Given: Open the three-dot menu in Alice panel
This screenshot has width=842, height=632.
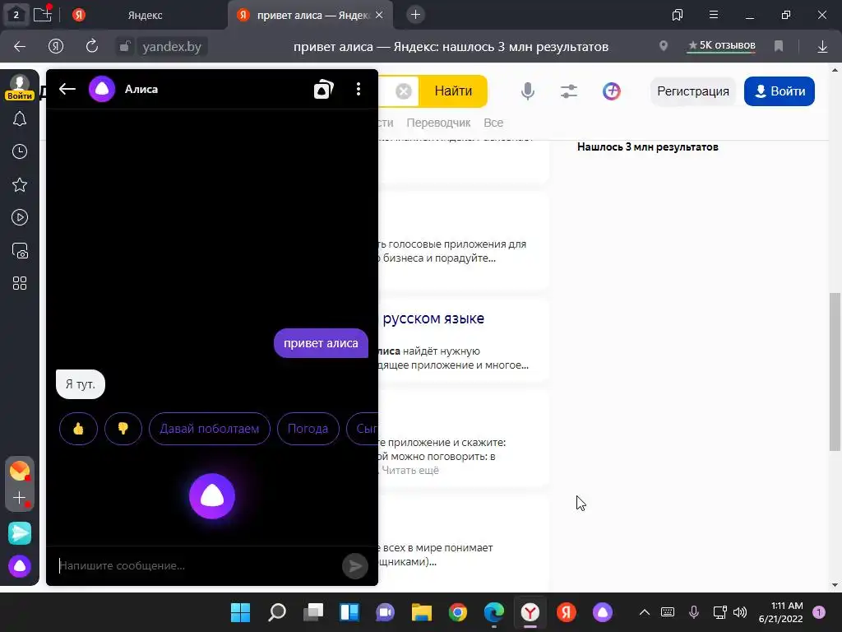Looking at the screenshot, I should pos(359,89).
